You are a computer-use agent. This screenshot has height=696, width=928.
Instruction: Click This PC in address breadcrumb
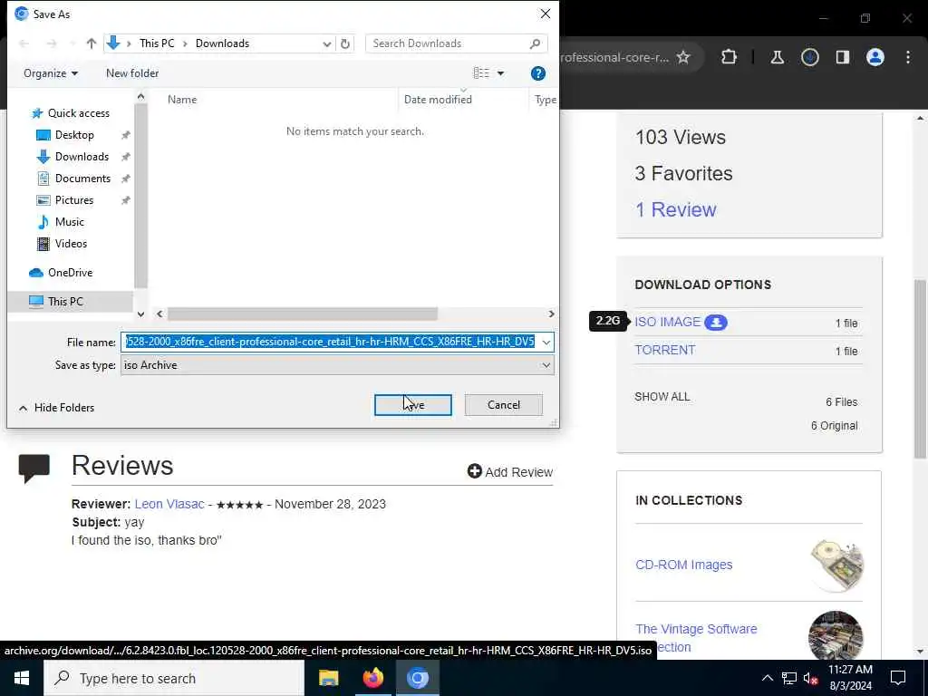157,43
